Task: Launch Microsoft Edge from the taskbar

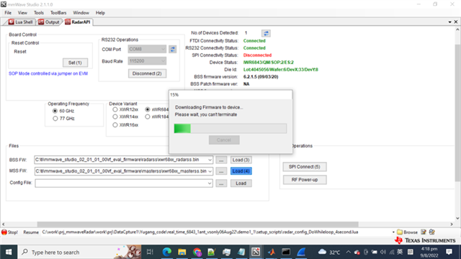Action: (166, 252)
